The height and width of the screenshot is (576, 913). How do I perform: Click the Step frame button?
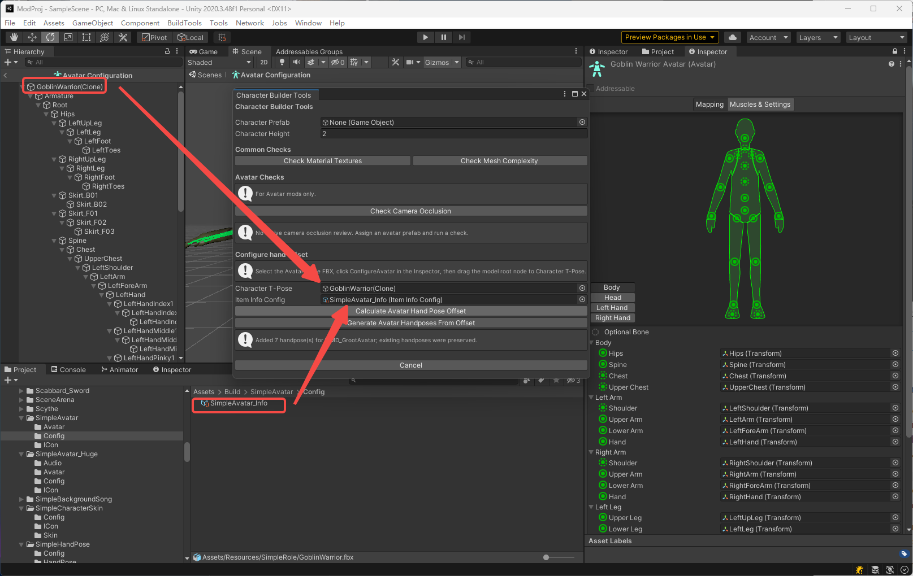click(462, 37)
